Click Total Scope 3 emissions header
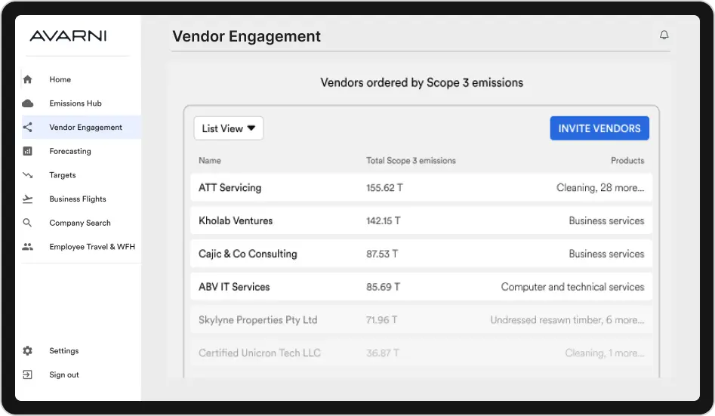 (411, 161)
